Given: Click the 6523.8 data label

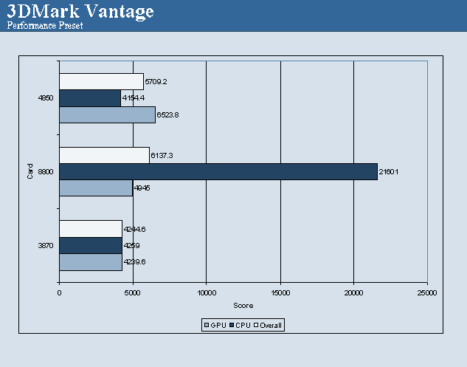Looking at the screenshot, I should 167,115.
